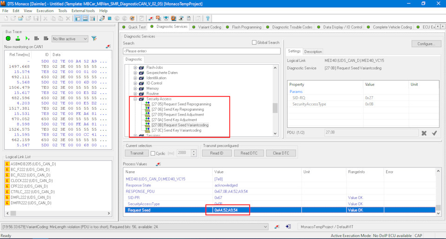
Task: Select '[27 0C] Send Key Variantcoding' service
Action: click(x=176, y=130)
